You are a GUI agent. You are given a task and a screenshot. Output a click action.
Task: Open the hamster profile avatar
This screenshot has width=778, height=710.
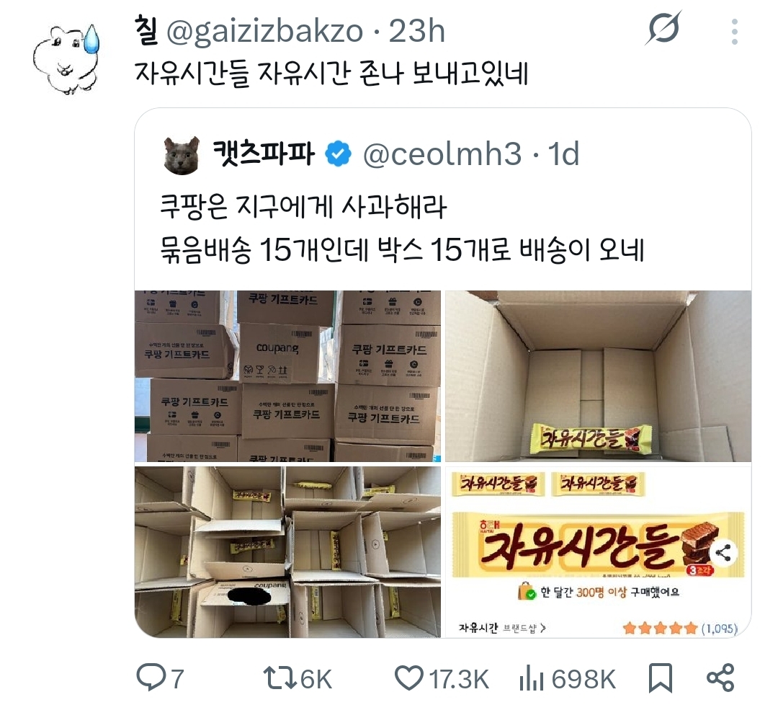coord(66,58)
